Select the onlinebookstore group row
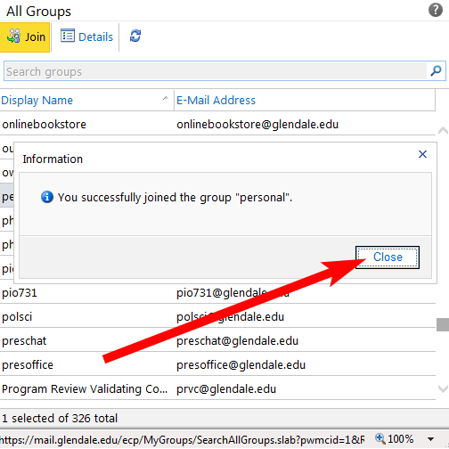 pos(217,124)
